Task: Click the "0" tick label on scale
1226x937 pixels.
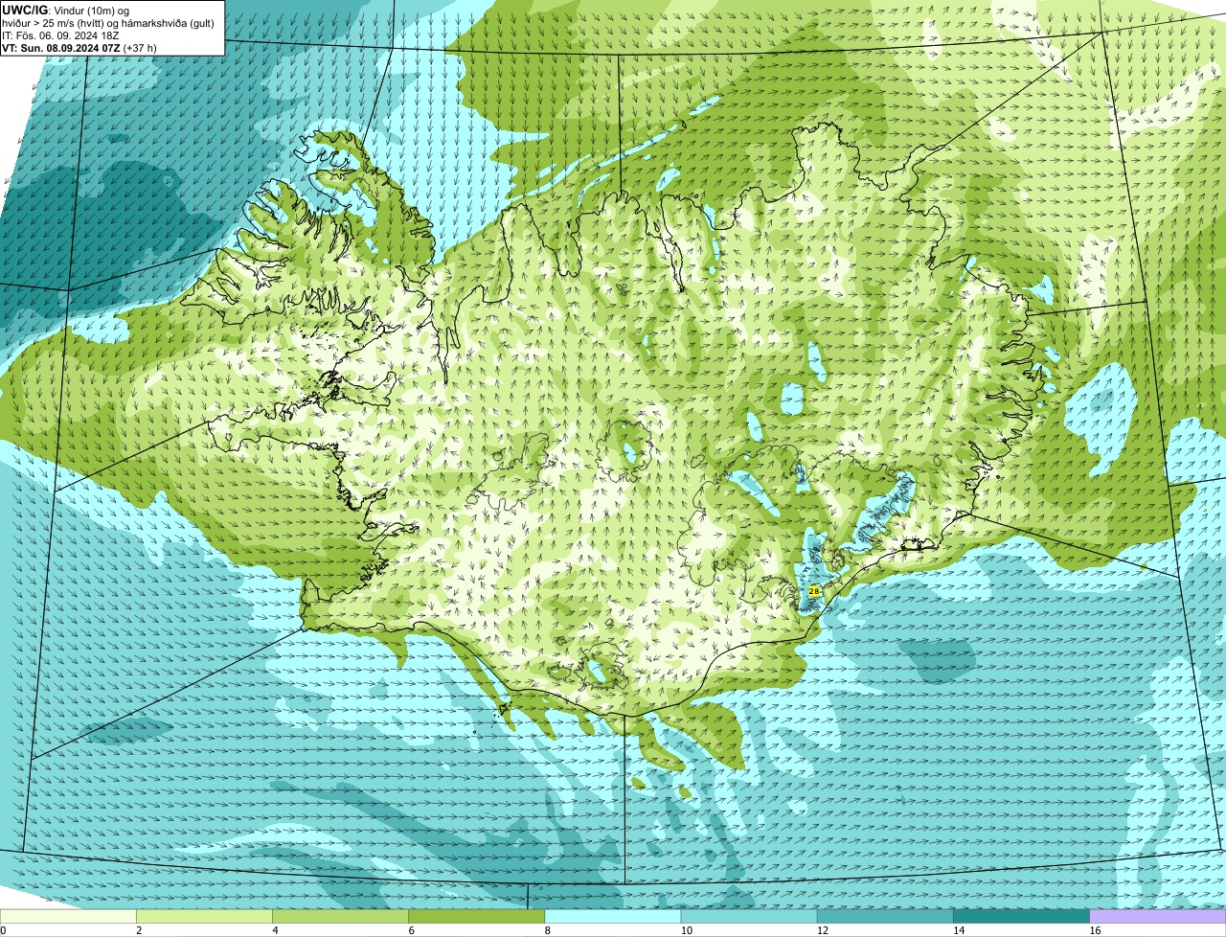Action: [3, 930]
